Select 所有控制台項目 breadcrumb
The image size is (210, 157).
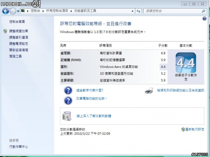(57, 11)
